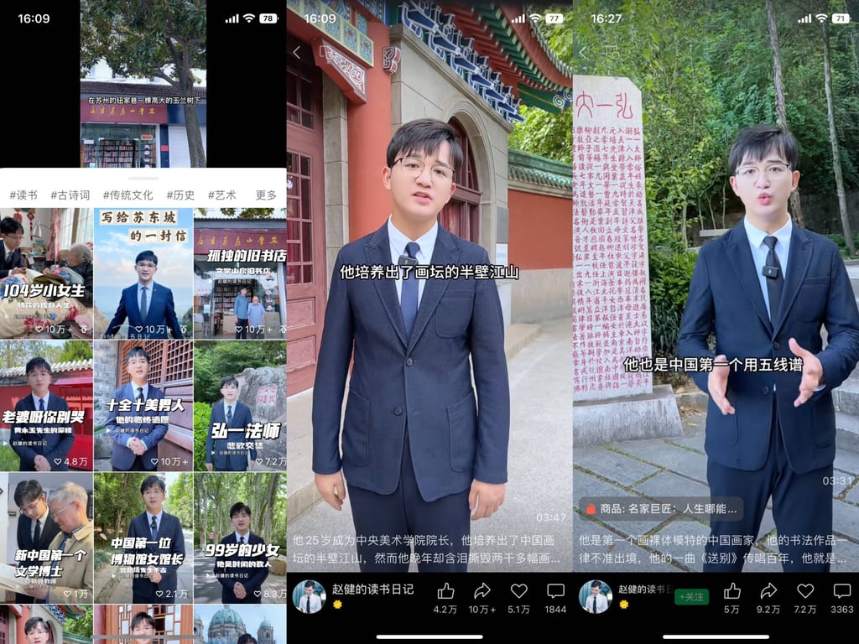Open 赵健的读书日记 profile name in middle video

(372, 589)
